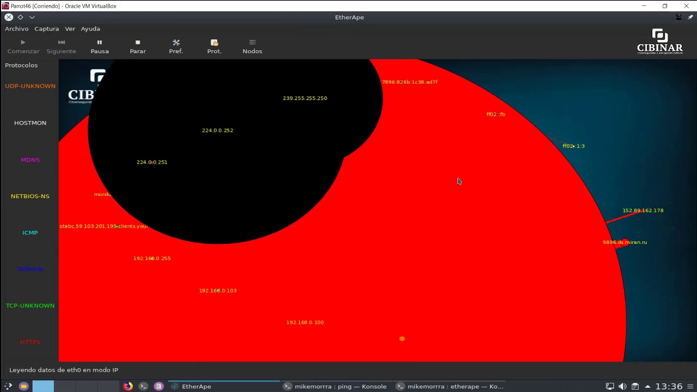Stop capture with the Parar button
This screenshot has width=697, height=392.
click(138, 47)
